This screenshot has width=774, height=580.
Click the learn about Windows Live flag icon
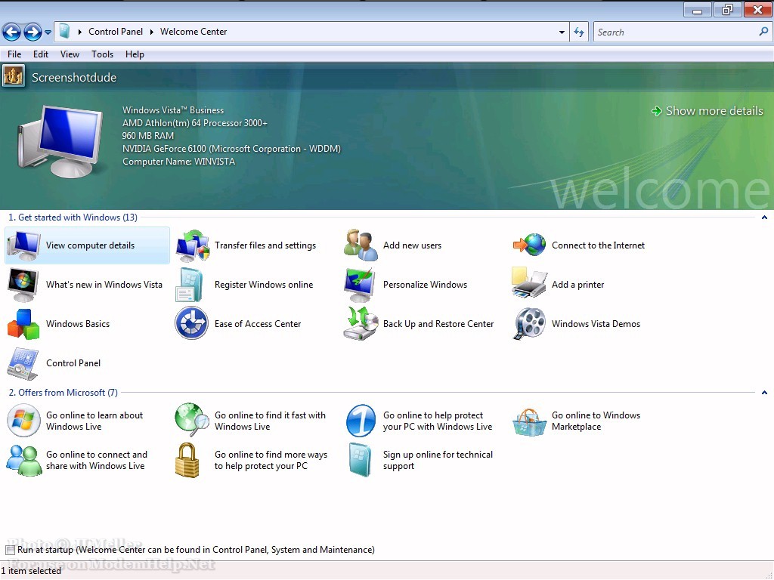pos(23,421)
